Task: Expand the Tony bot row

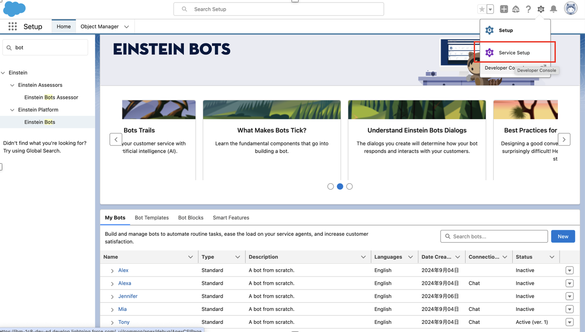Action: [x=112, y=322]
